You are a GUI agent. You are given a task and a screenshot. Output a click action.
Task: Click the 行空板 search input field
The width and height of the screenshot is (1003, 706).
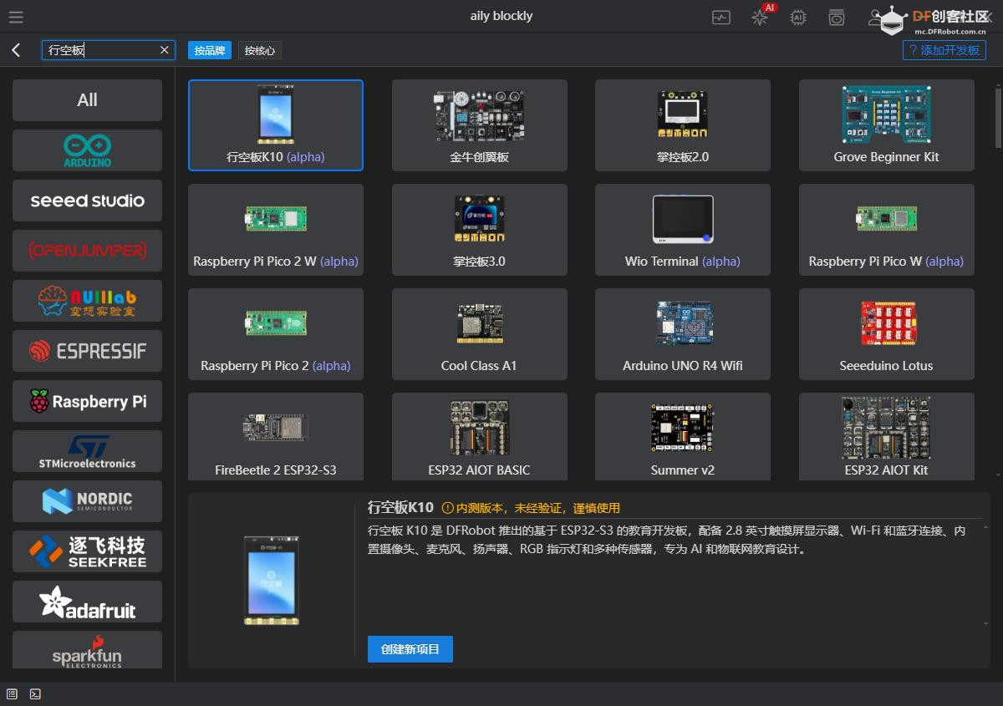click(x=109, y=50)
